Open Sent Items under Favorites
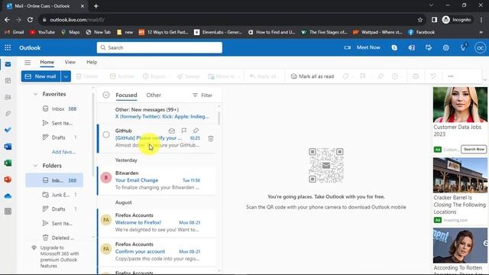This screenshot has height=275, width=489. (x=57, y=123)
